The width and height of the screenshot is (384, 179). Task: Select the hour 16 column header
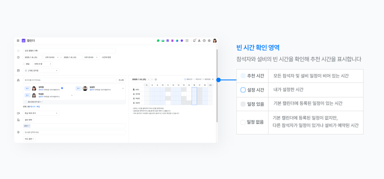click(194, 85)
